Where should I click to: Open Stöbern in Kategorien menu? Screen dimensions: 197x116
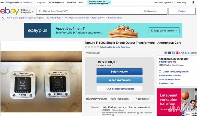coord(27,11)
